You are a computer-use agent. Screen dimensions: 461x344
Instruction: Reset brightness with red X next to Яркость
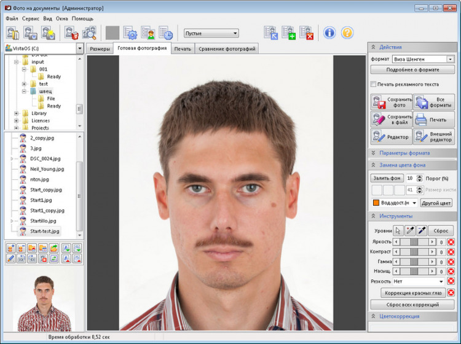click(451, 242)
